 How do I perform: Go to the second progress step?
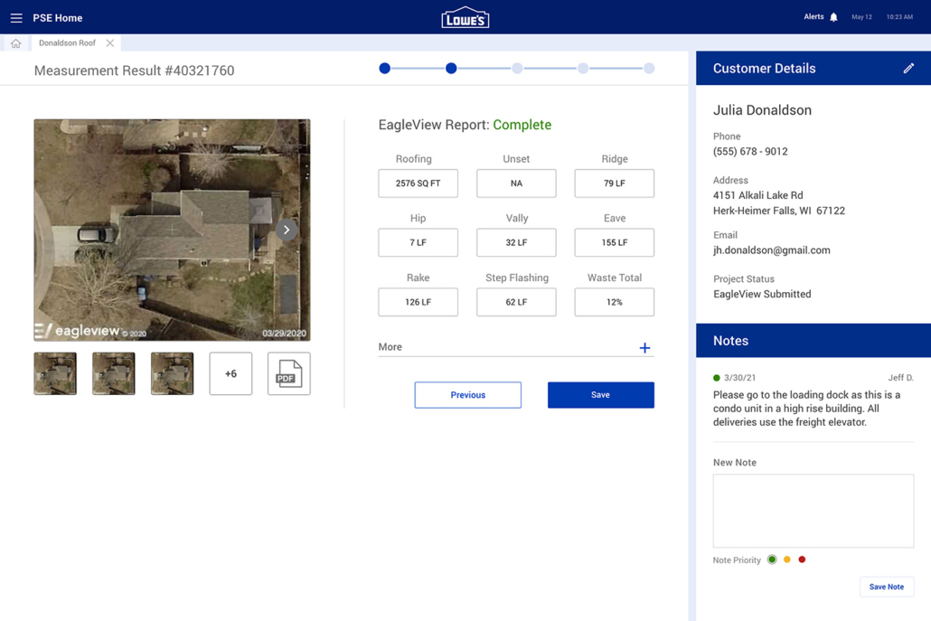coord(451,69)
